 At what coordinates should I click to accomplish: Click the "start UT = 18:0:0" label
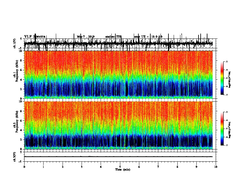148,37
